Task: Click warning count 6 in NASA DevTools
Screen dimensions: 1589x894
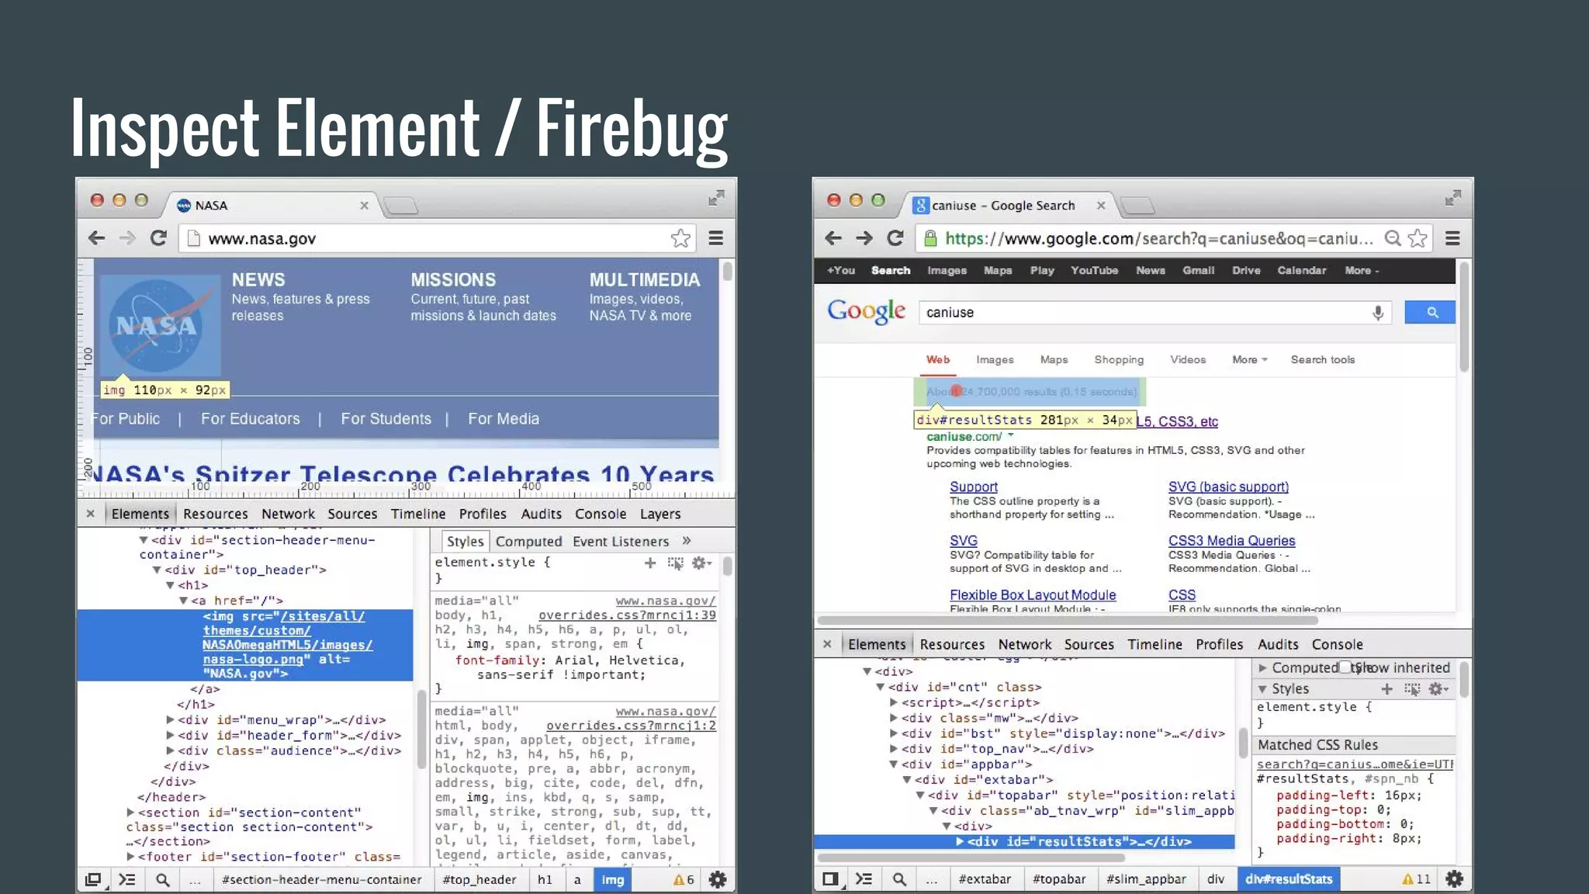Action: pyautogui.click(x=684, y=879)
